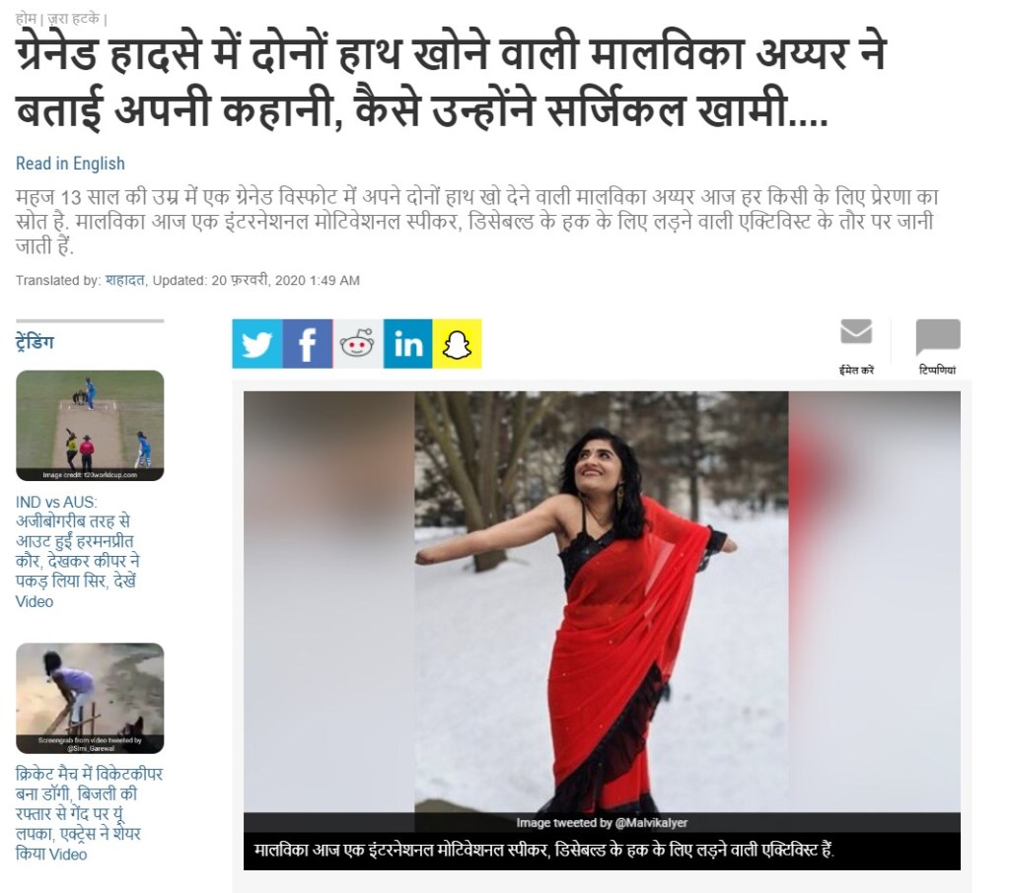1010x893 pixels.
Task: Open the Read in English link
Action: click(x=70, y=164)
